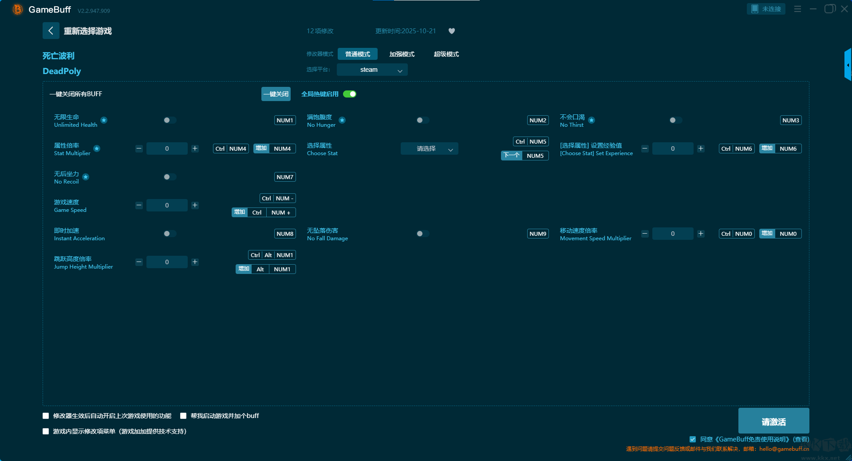Viewport: 852px width, 461px height.
Task: Toggle No Fall Damage switch
Action: pos(423,234)
